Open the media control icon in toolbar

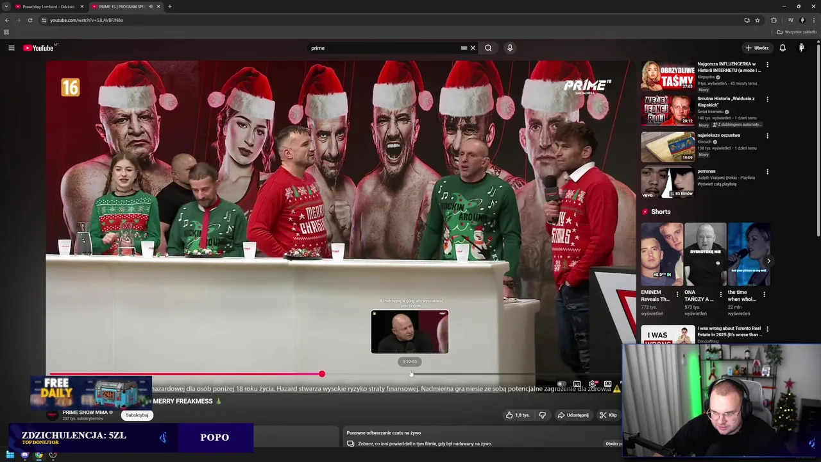[790, 20]
